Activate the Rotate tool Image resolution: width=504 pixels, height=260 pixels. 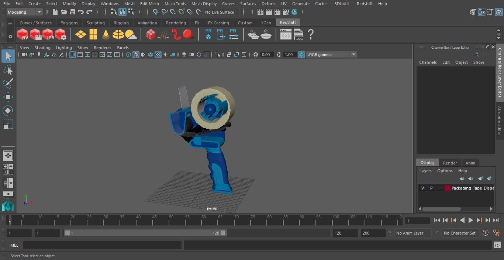8,111
